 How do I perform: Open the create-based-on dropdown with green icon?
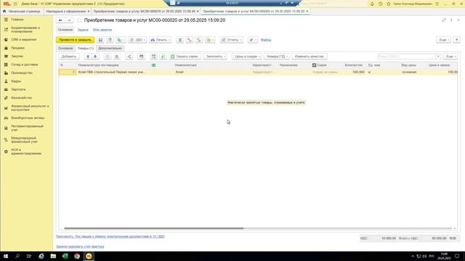[121, 40]
